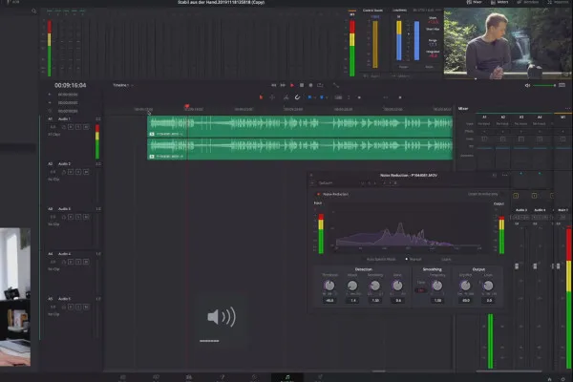Switch to the Deliver page icon

[x=320, y=377]
